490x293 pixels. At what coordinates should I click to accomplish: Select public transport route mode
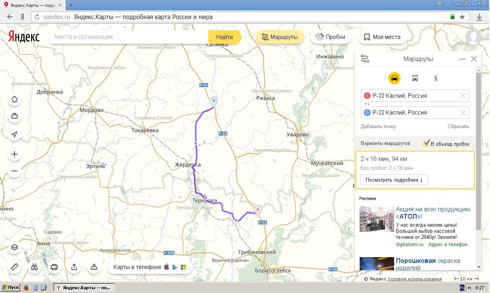point(415,78)
